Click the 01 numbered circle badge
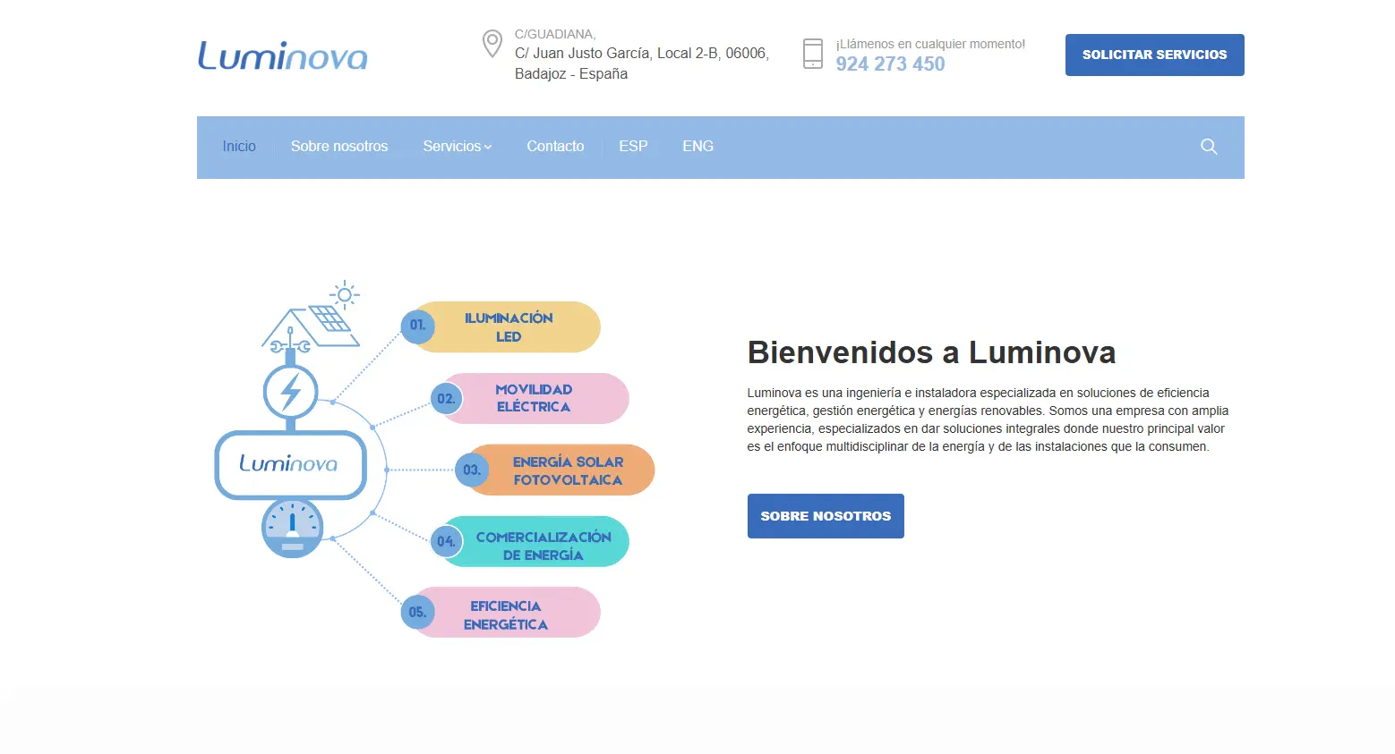The image size is (1395, 754). (x=417, y=326)
